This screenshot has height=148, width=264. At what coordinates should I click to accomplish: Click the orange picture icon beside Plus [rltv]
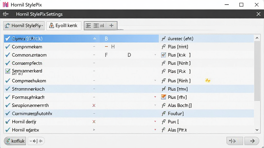point(163,97)
